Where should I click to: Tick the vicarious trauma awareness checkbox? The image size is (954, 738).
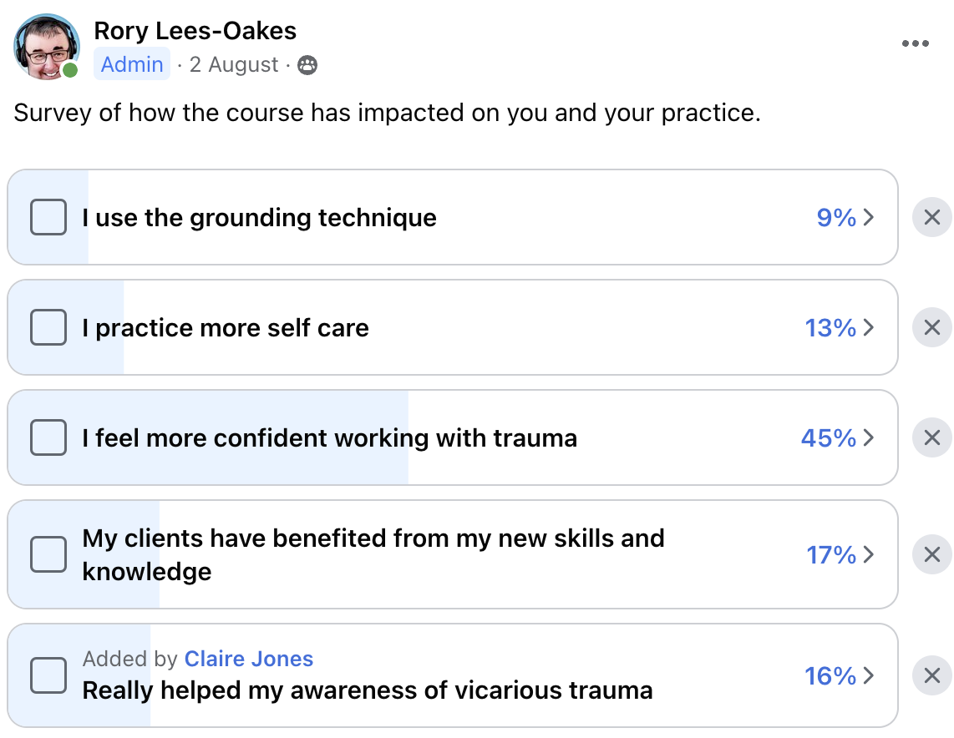point(48,675)
